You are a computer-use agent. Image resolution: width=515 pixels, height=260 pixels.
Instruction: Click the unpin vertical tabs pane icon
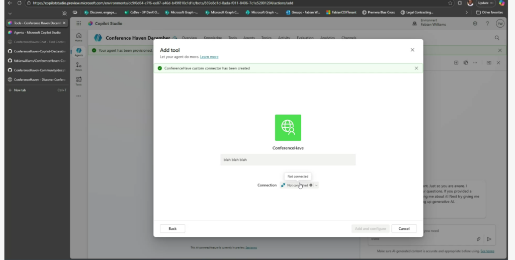coord(64,14)
